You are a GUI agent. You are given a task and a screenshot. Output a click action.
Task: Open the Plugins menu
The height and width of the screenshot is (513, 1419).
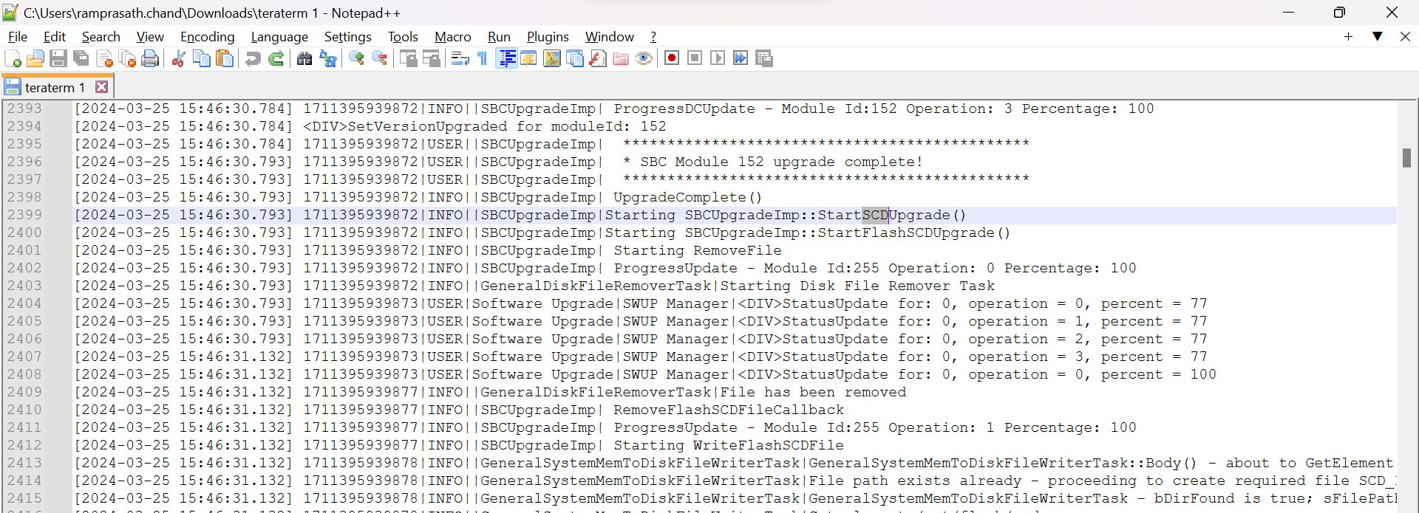tap(548, 37)
